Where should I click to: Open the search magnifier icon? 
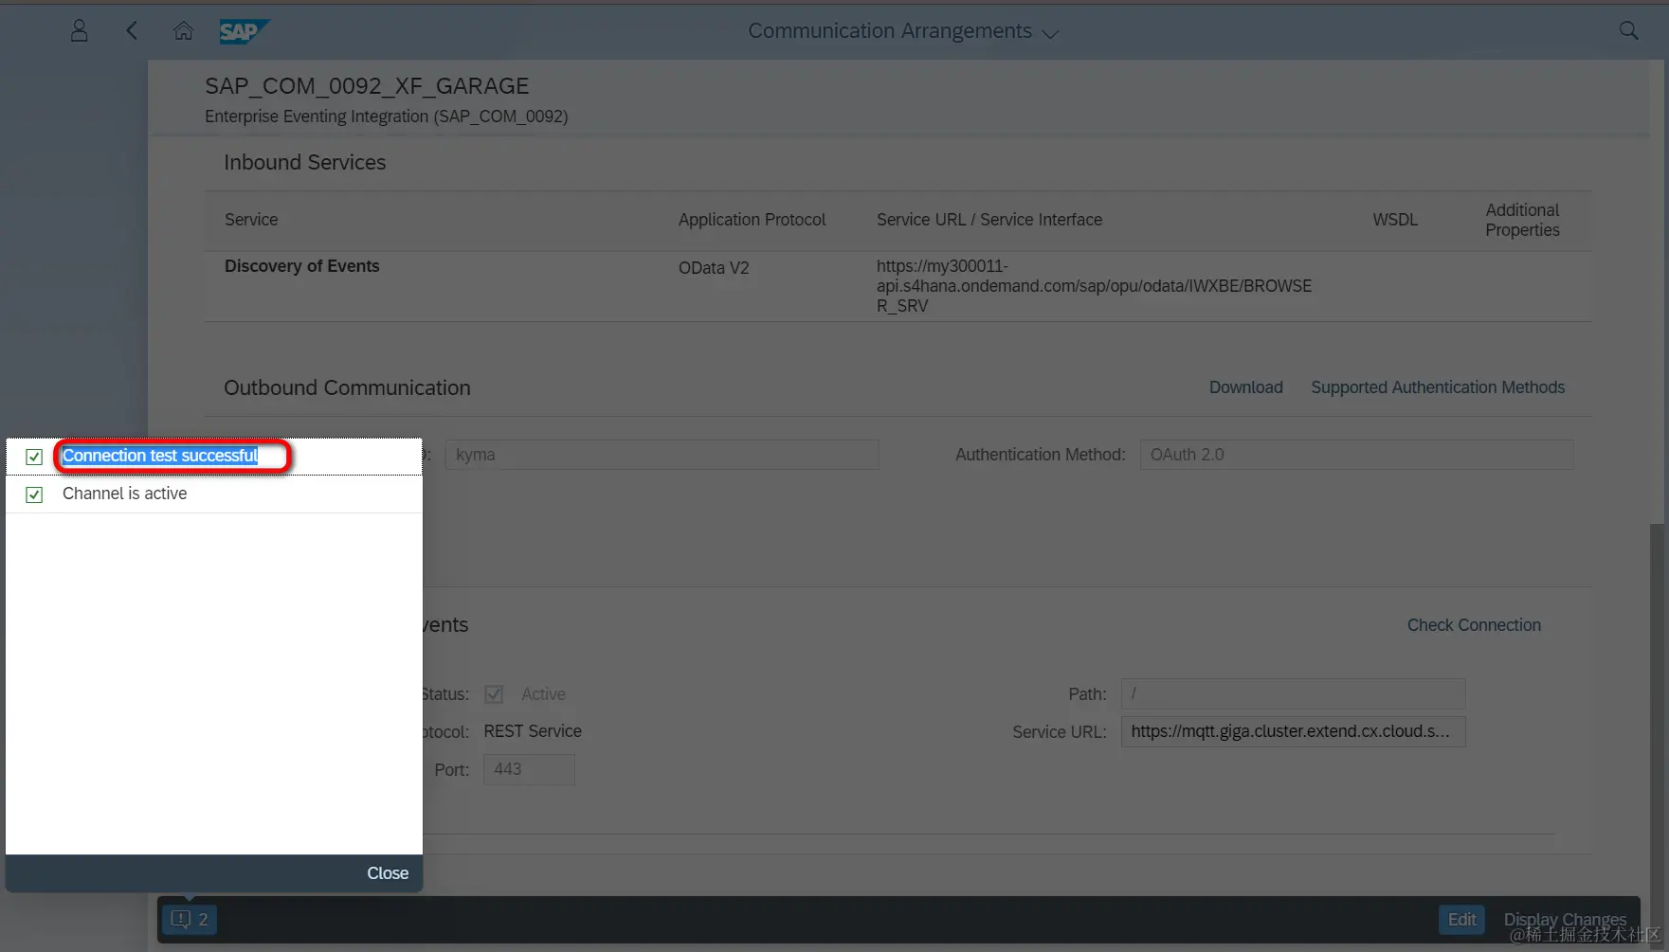[x=1628, y=31]
